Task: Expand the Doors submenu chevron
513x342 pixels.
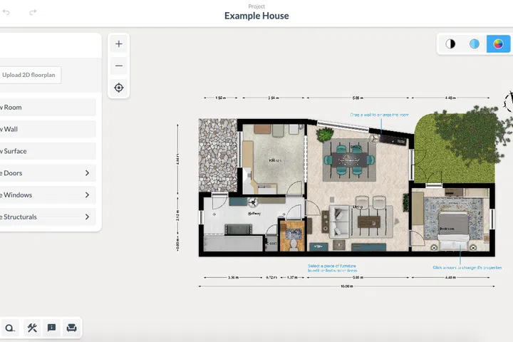Action: 87,173
